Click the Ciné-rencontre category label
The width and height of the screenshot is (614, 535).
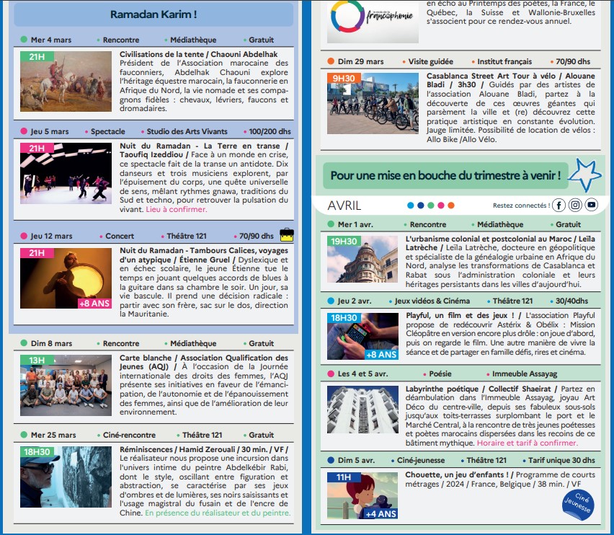pos(129,435)
